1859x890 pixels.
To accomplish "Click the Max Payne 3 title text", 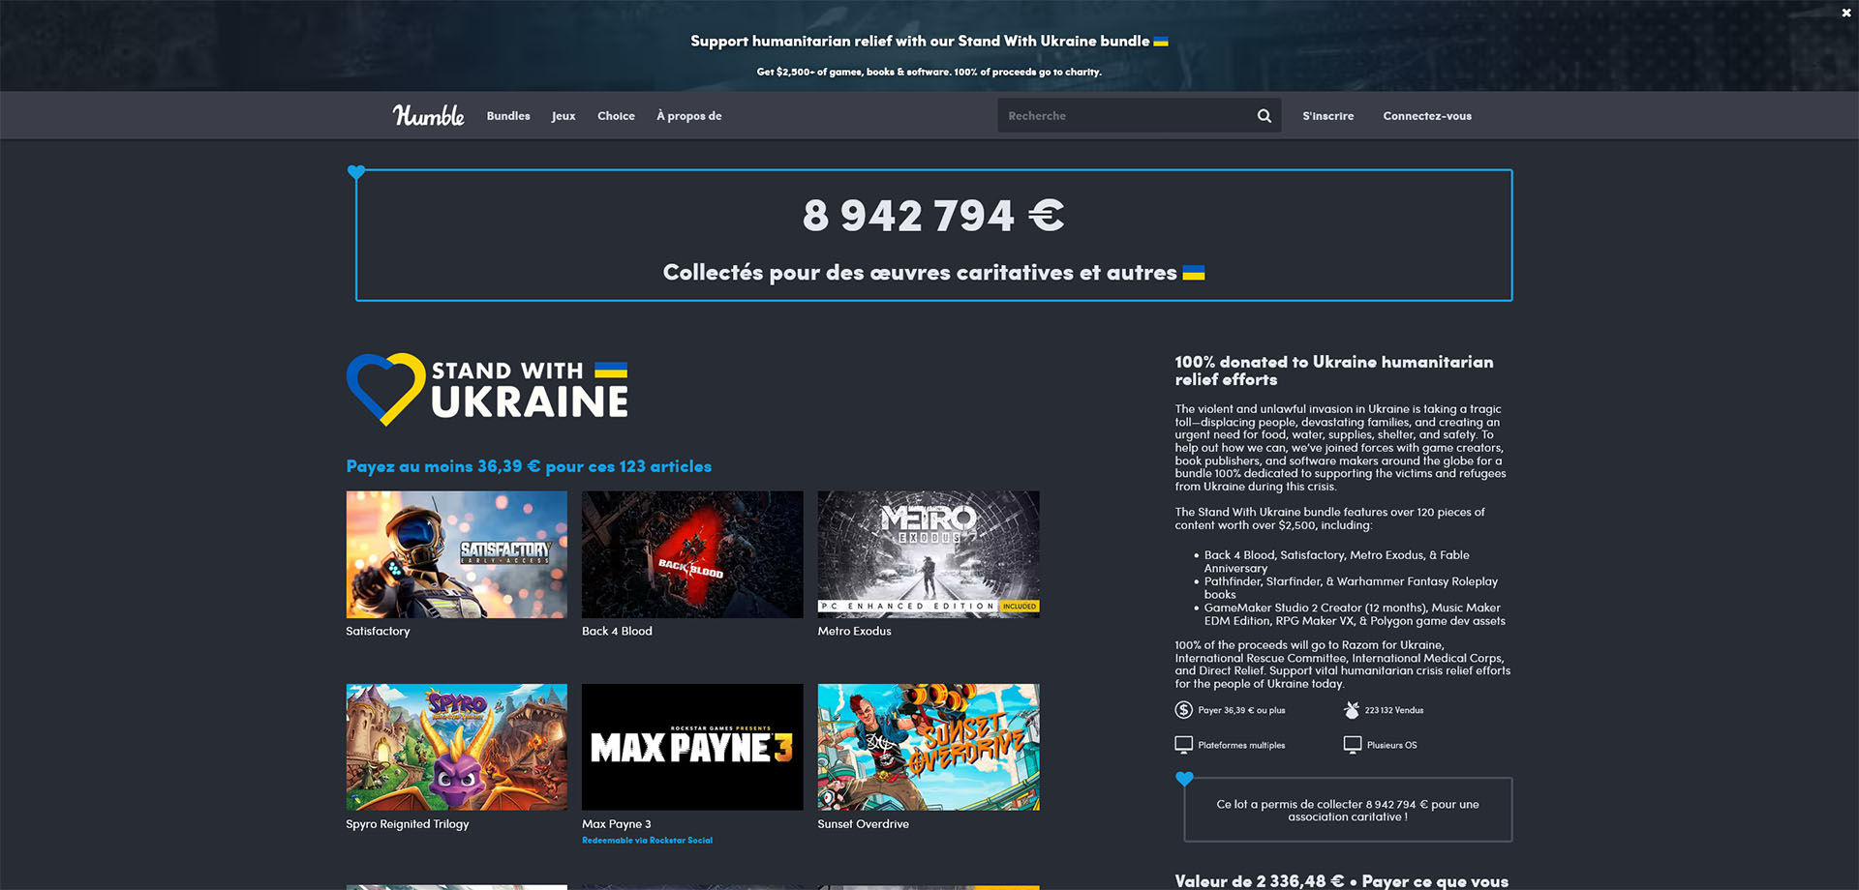I will pos(617,824).
